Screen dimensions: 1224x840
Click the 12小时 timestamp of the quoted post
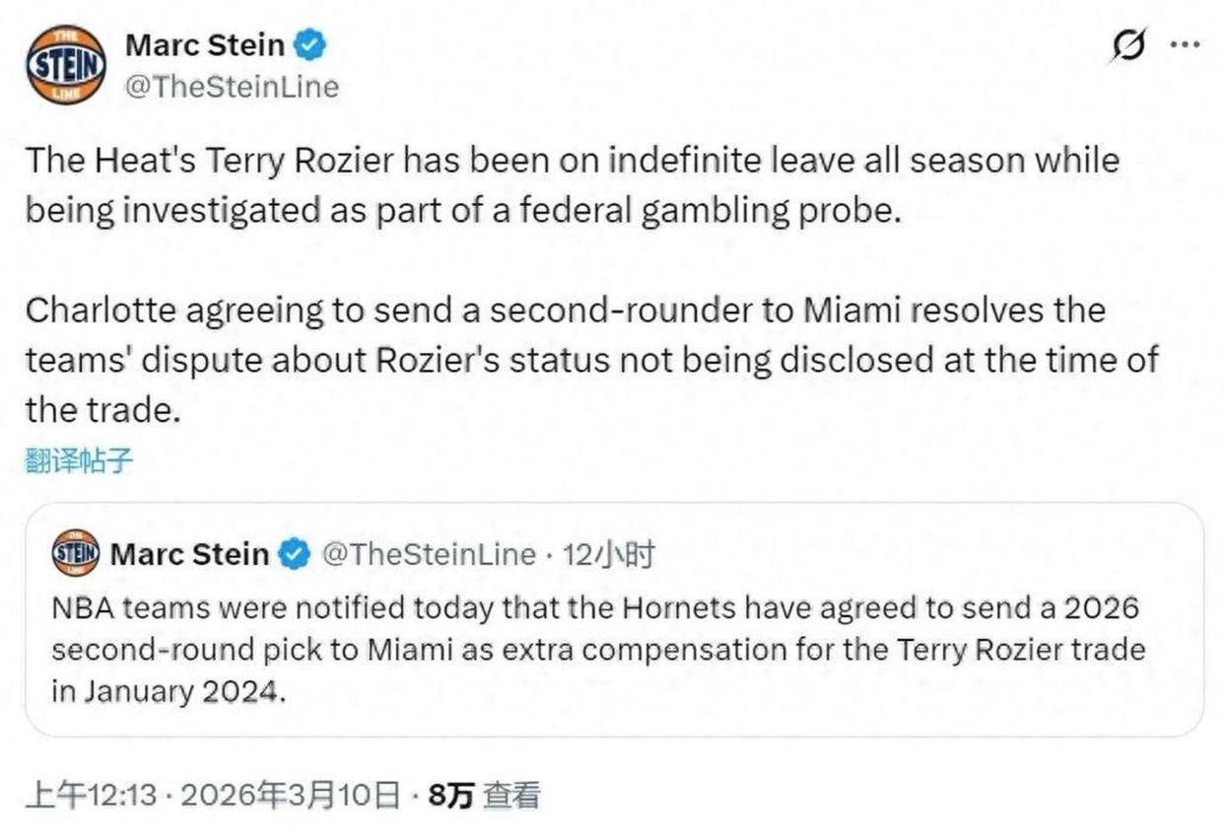(x=608, y=555)
